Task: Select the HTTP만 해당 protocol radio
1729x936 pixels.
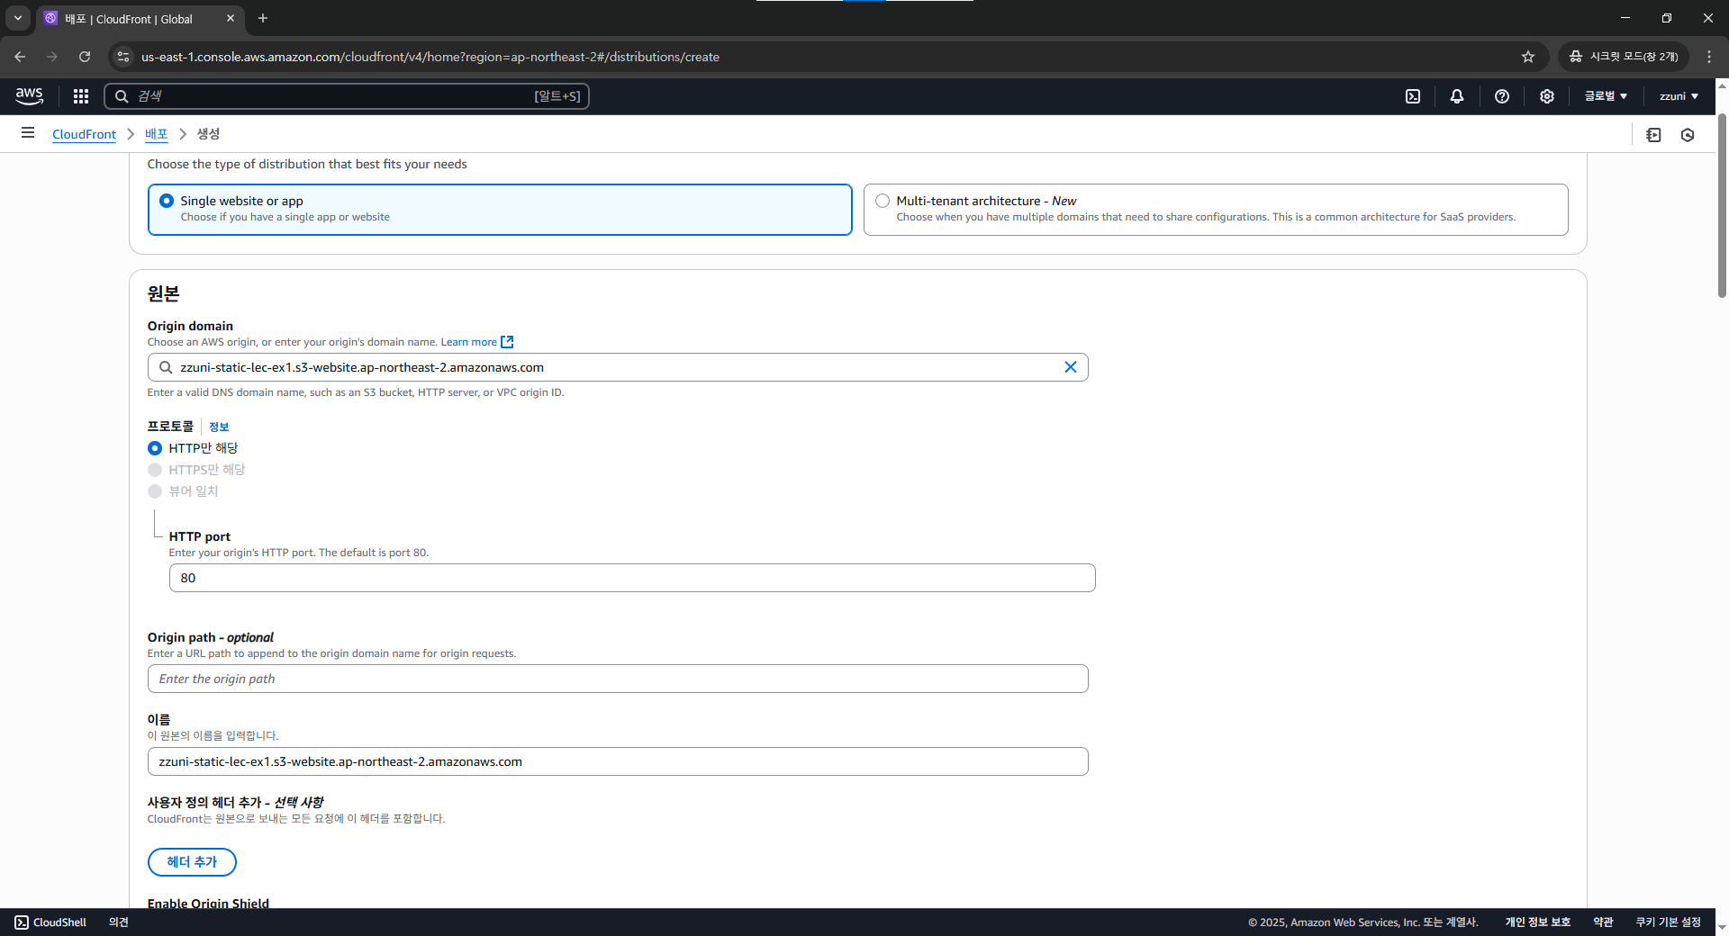Action: point(155,448)
